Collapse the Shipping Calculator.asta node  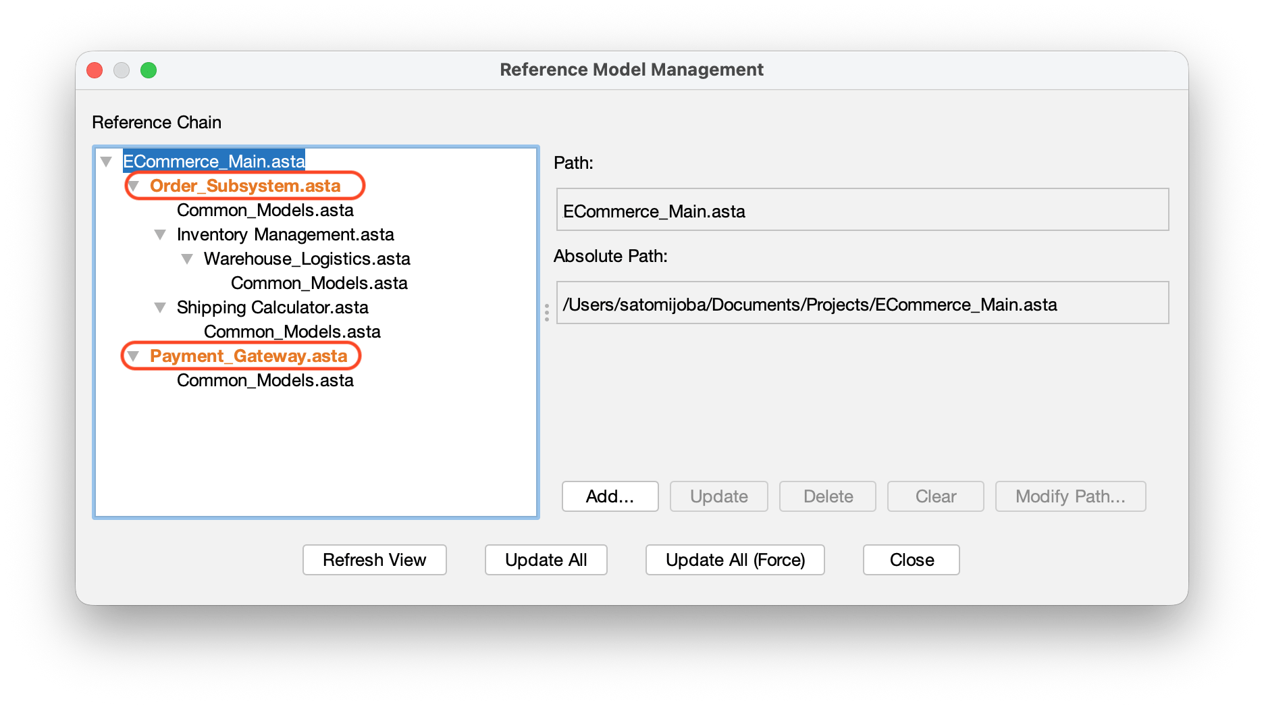pyautogui.click(x=160, y=307)
